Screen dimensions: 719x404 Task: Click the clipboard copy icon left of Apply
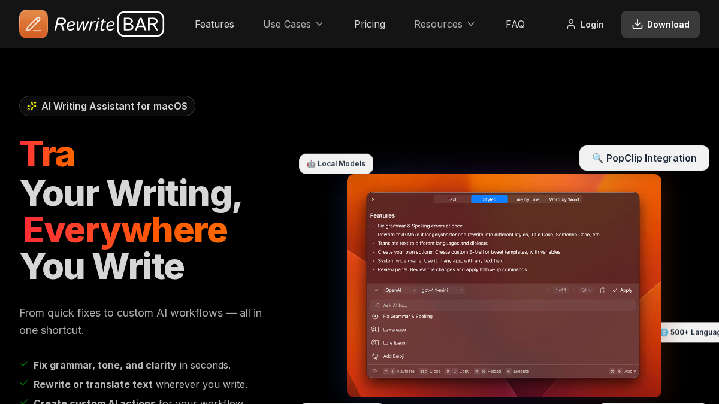tap(603, 290)
